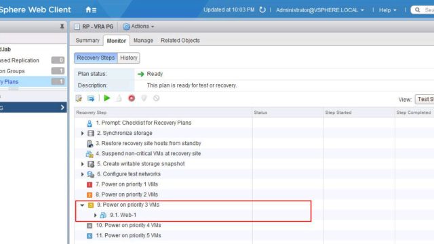This screenshot has height=244, width=434.
Task: Click the Actions gear icon
Action: tap(126, 26)
